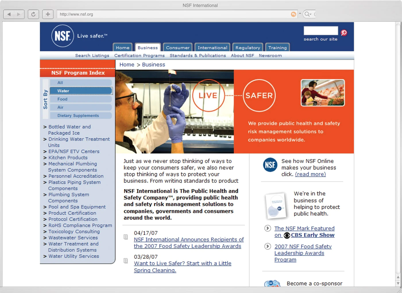Click the browser reload icon
The image size is (402, 293).
[x=33, y=14]
